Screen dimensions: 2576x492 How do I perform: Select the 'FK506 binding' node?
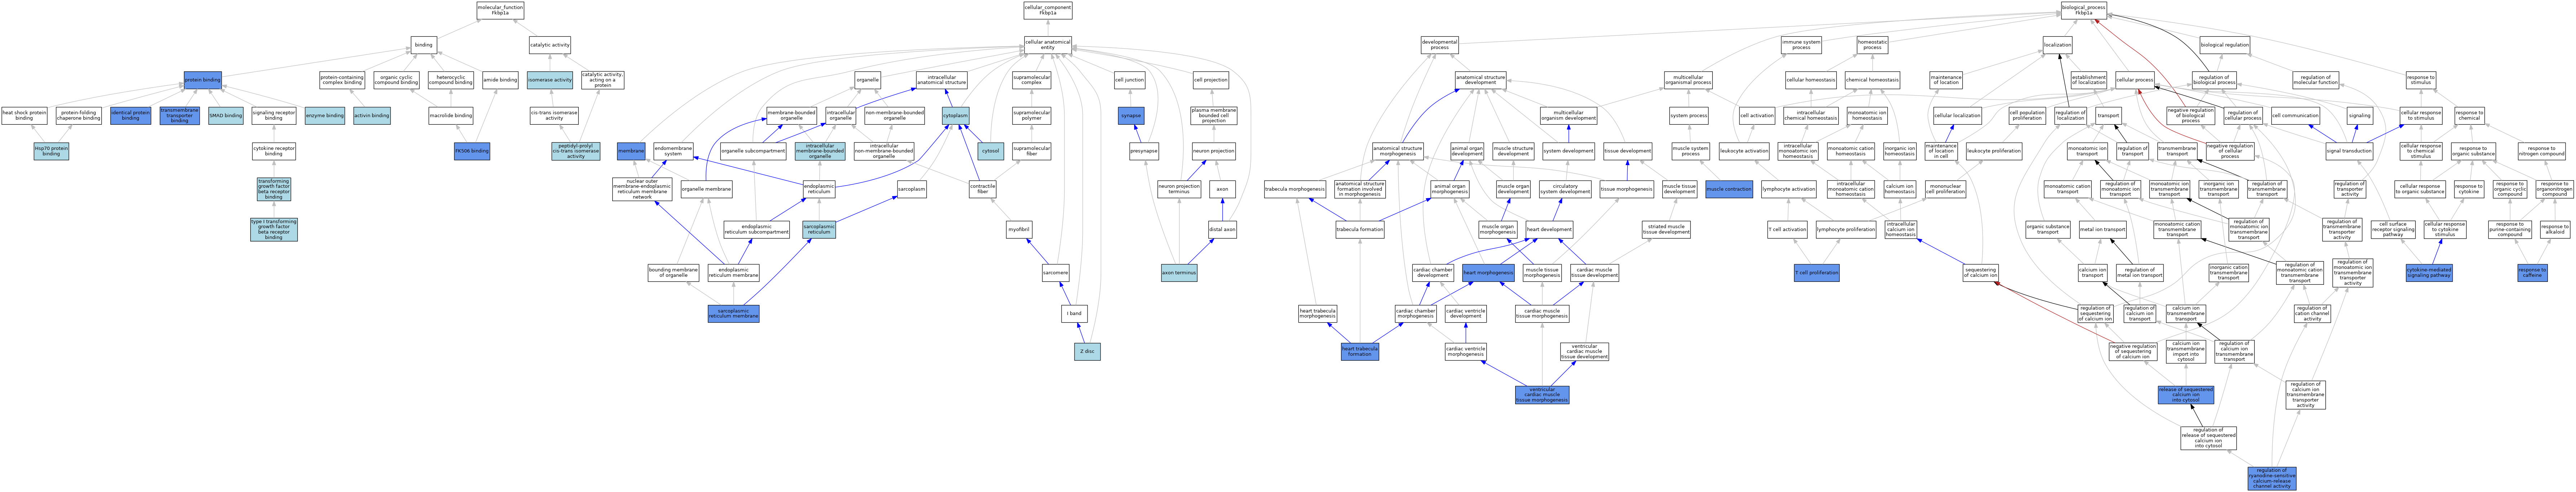coord(472,151)
